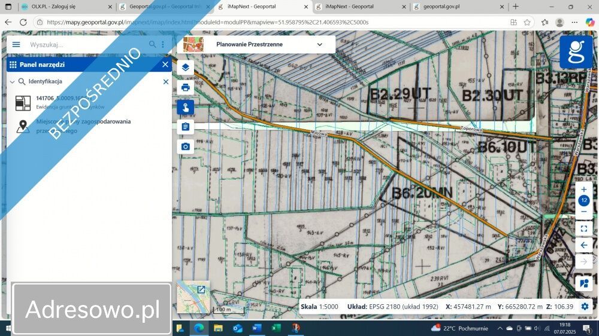Switch to geoportal.gov.pl tab
599x336 pixels.
click(x=458, y=7)
